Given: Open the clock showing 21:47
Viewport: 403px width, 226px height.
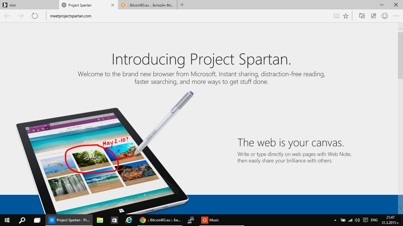Looking at the screenshot, I should click(390, 220).
